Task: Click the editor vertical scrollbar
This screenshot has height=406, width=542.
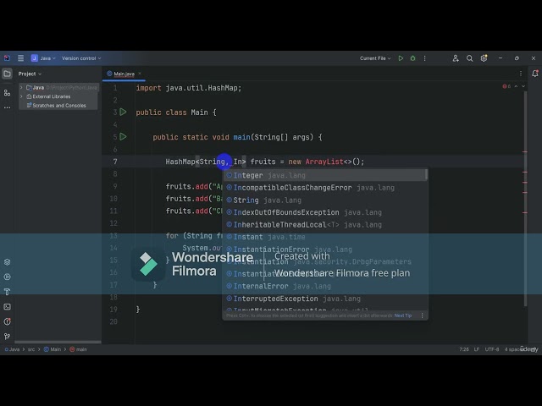Action: click(525, 199)
